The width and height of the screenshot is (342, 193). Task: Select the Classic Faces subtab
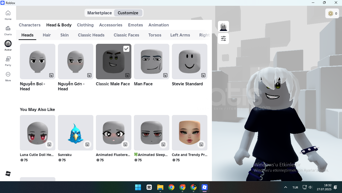coord(126,35)
